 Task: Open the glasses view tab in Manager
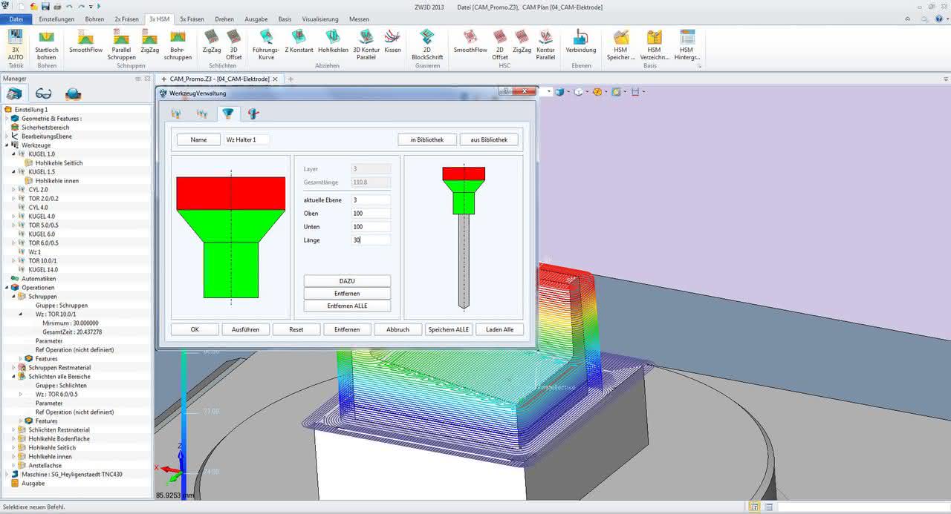44,93
